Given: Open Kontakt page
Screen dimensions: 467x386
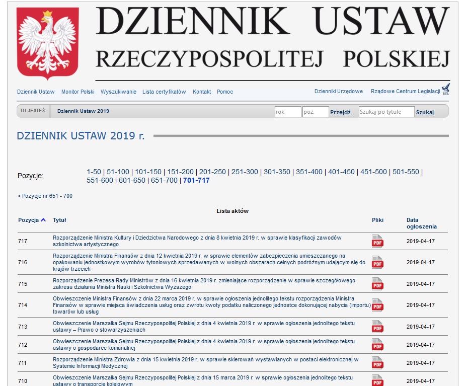Looking at the screenshot, I should [x=202, y=92].
